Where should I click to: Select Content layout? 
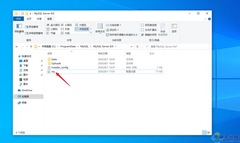point(65,33)
